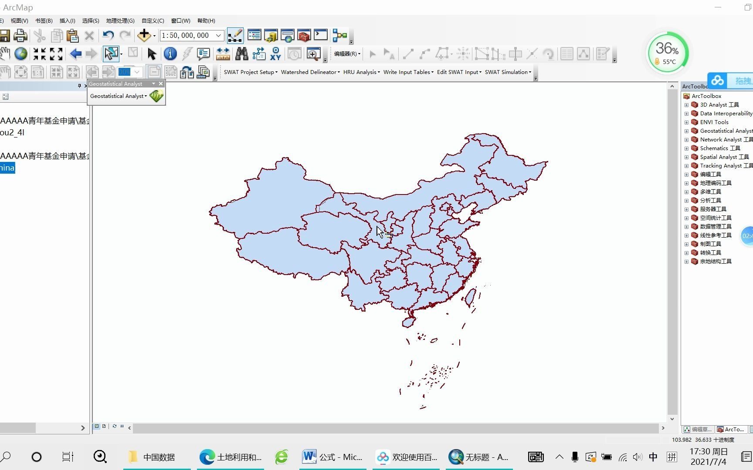The height and width of the screenshot is (470, 753).
Task: Select the Identify tool
Action: coord(170,54)
